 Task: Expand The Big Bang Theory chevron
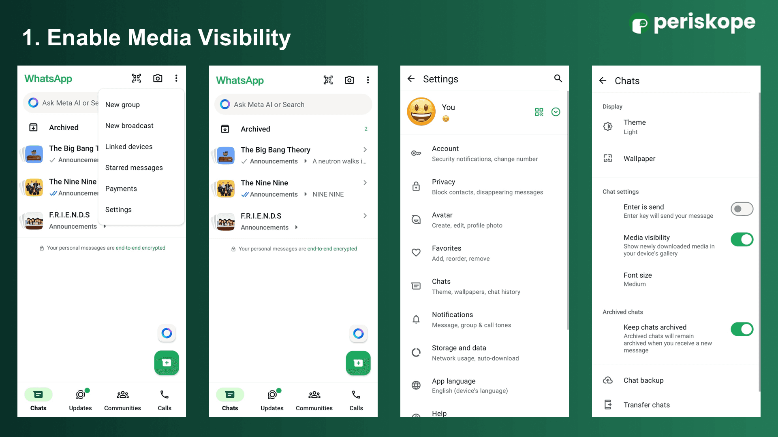[x=365, y=149]
